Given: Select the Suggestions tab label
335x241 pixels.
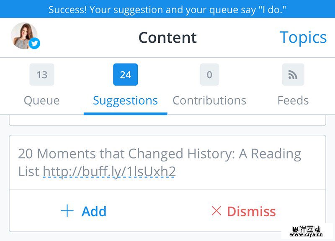Looking at the screenshot, I should pyautogui.click(x=126, y=100).
